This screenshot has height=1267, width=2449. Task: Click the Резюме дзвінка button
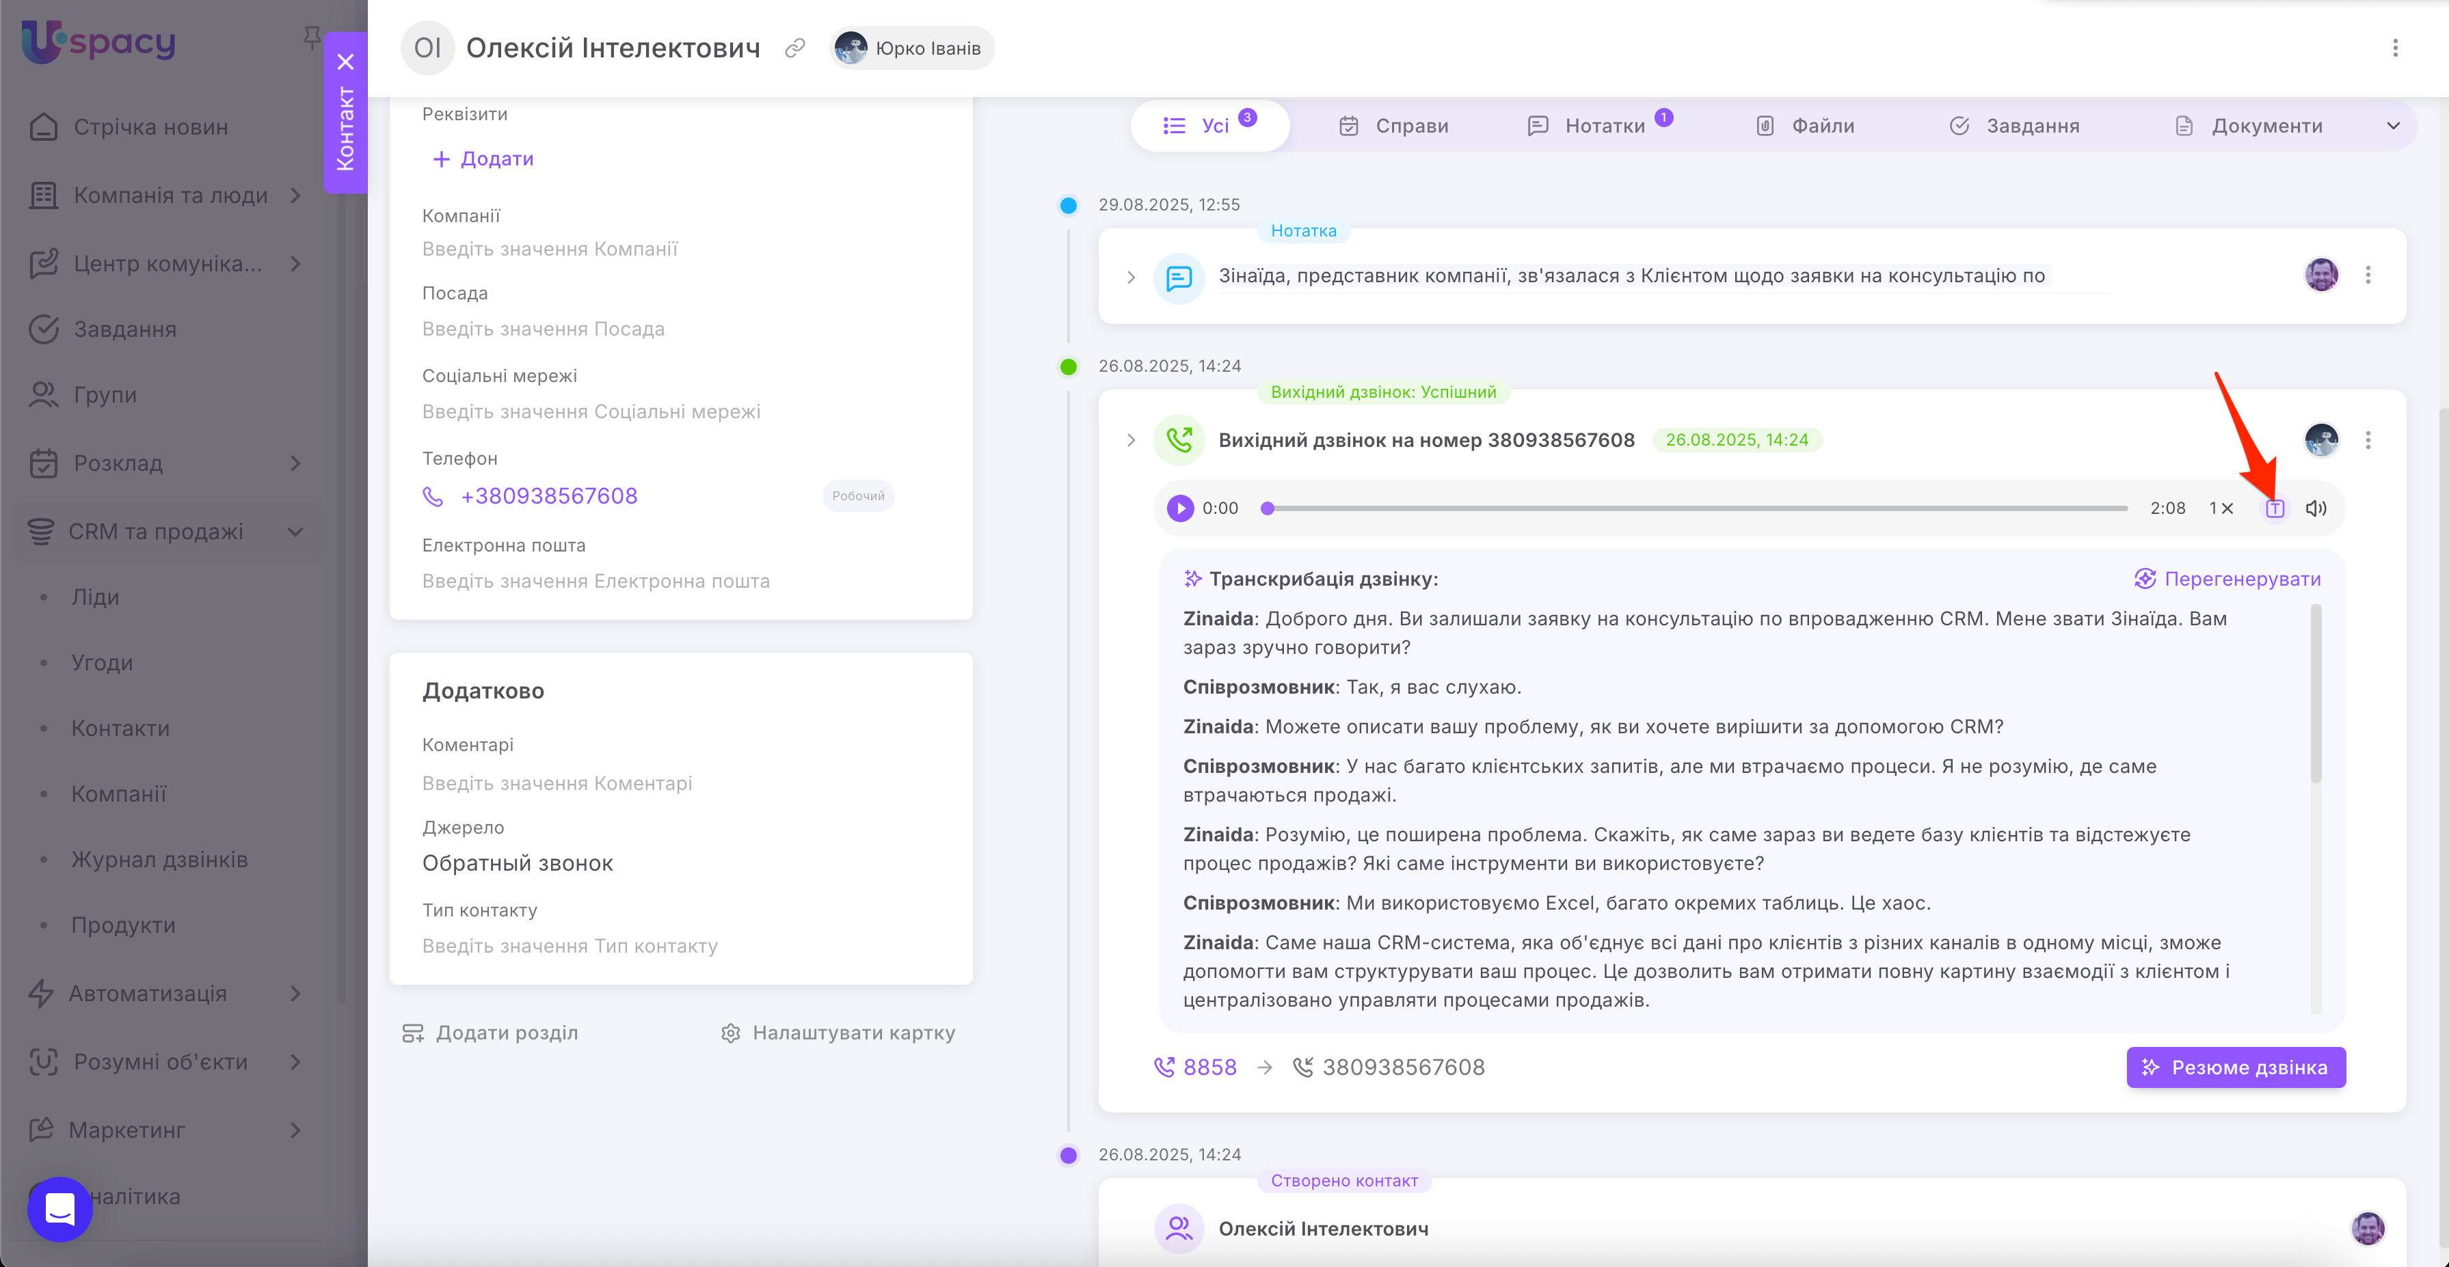pos(2235,1067)
